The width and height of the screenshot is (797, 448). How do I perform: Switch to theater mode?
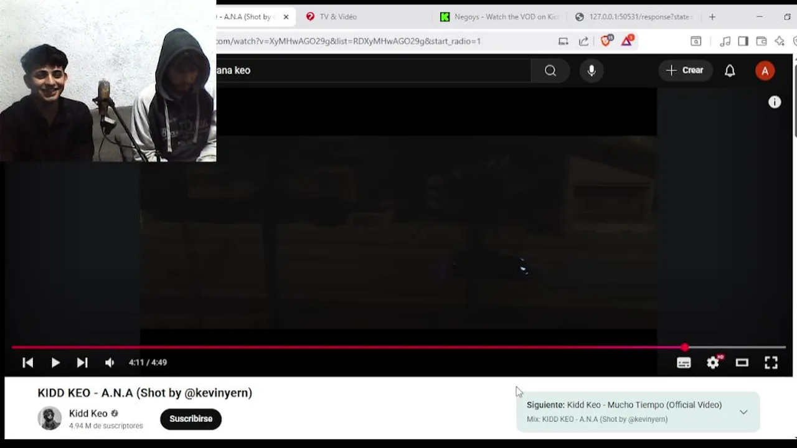(742, 363)
